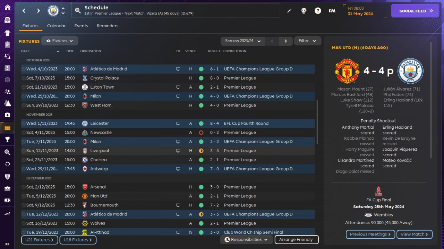Expand the Responsibilities dropdown

(246, 240)
